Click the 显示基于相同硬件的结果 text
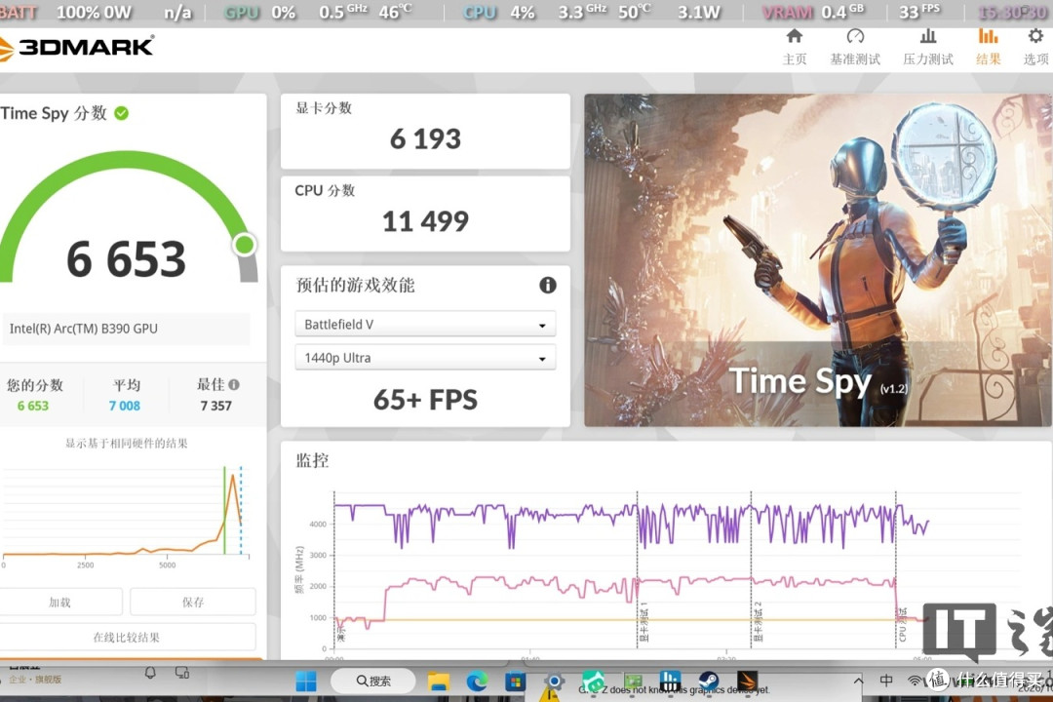Viewport: 1053px width, 702px height. pyautogui.click(x=126, y=444)
